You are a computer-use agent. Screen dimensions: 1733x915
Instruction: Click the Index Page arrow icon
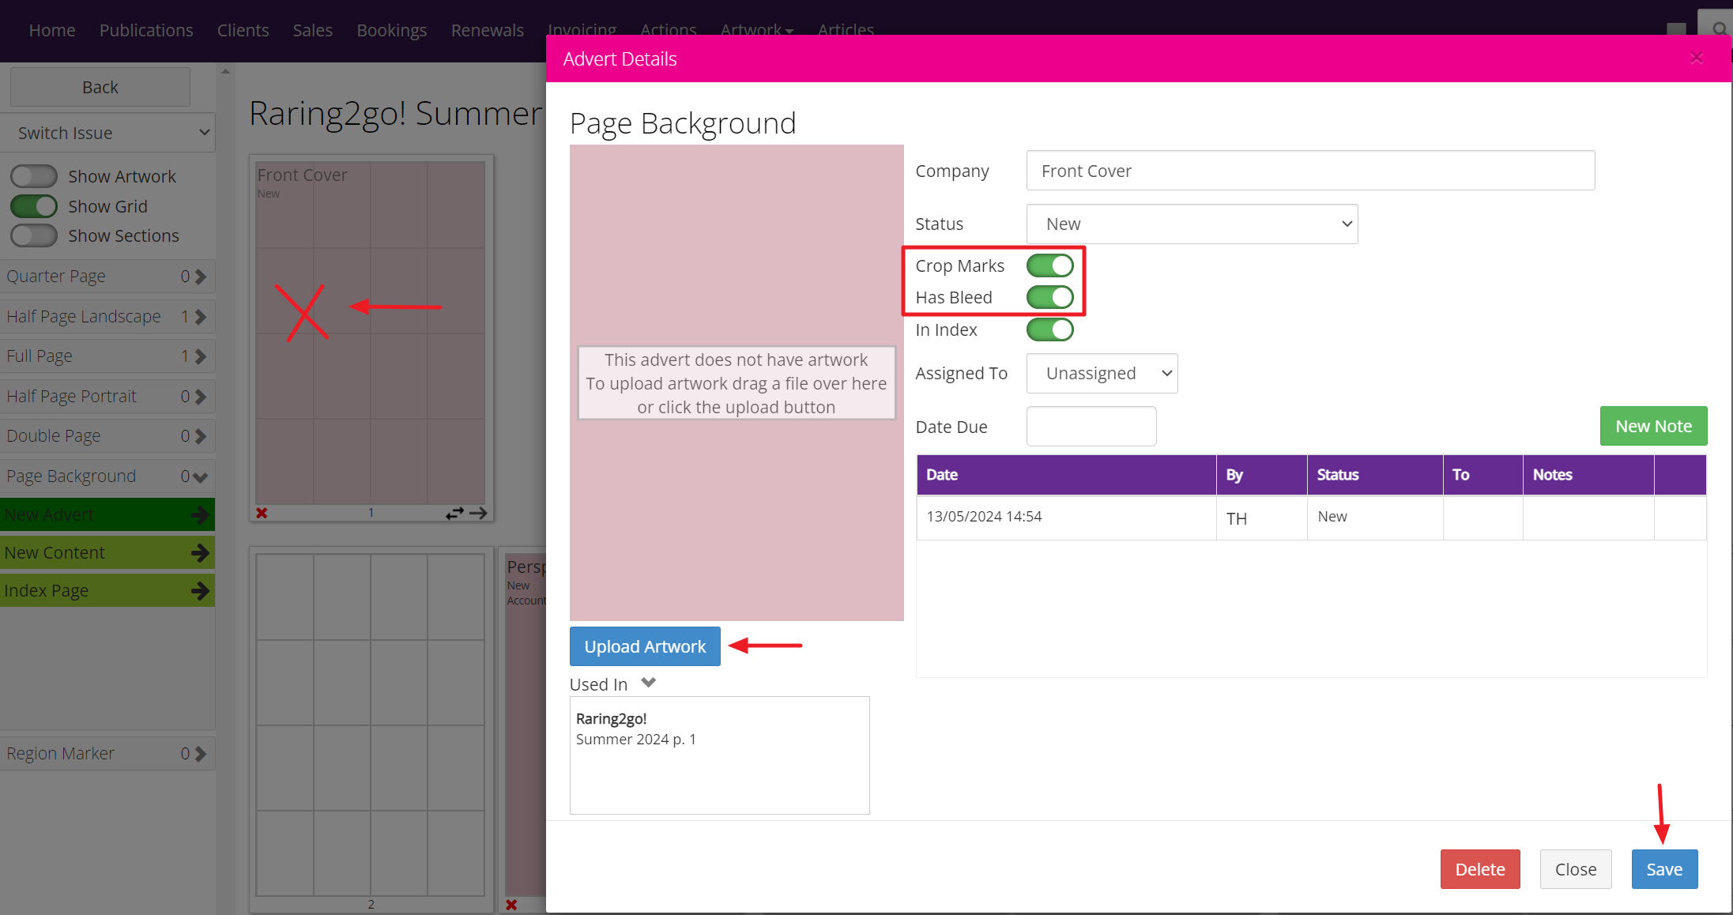pos(200,591)
